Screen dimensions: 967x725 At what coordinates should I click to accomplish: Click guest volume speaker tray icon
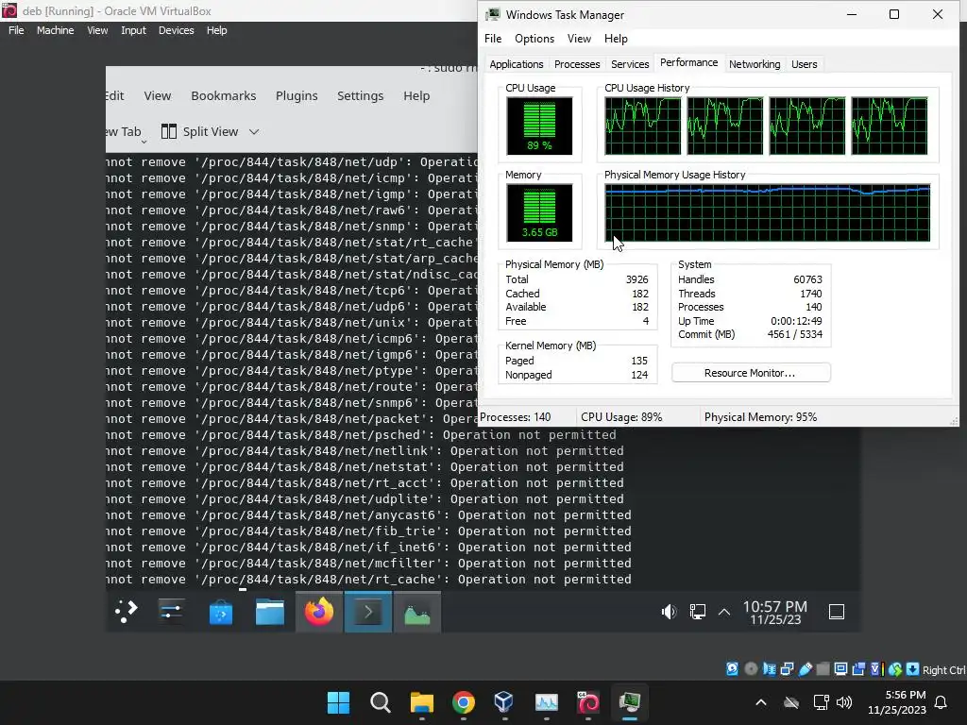point(669,612)
